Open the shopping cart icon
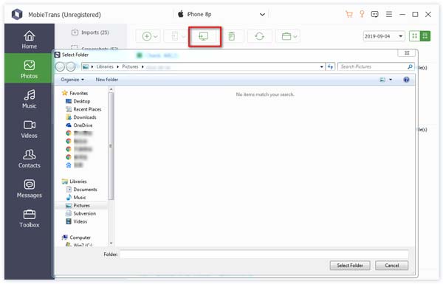 (349, 14)
